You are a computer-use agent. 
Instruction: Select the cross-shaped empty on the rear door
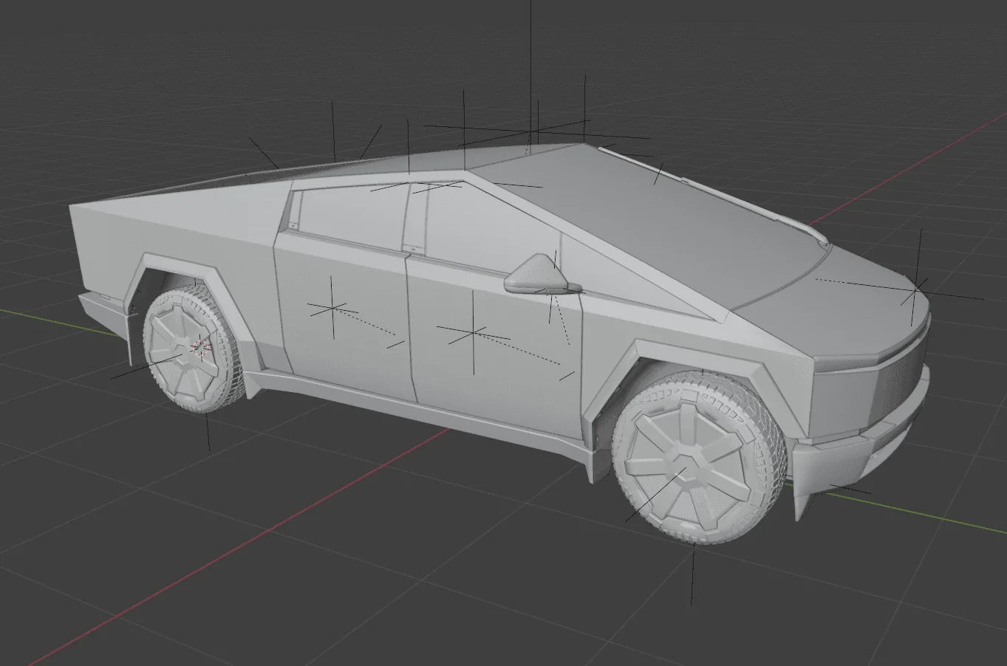[x=332, y=308]
